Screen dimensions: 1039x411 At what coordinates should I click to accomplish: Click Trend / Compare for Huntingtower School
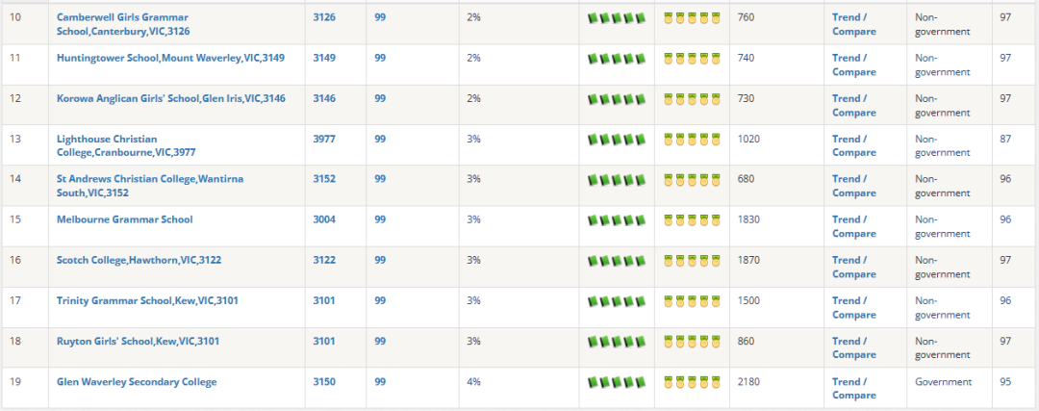click(854, 64)
